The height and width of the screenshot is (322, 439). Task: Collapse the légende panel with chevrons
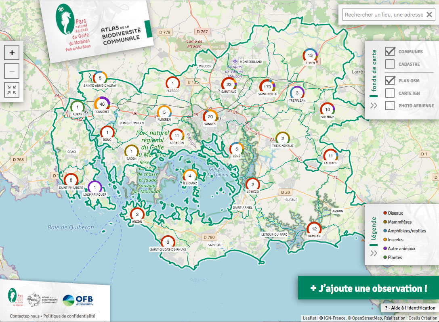[x=374, y=253]
